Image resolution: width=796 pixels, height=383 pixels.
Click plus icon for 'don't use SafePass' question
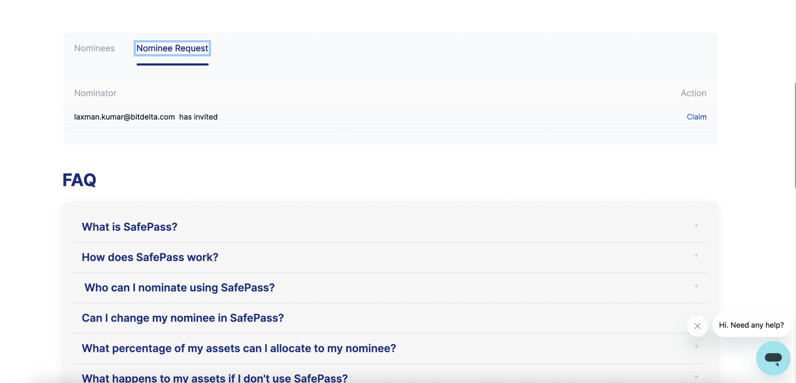696,377
